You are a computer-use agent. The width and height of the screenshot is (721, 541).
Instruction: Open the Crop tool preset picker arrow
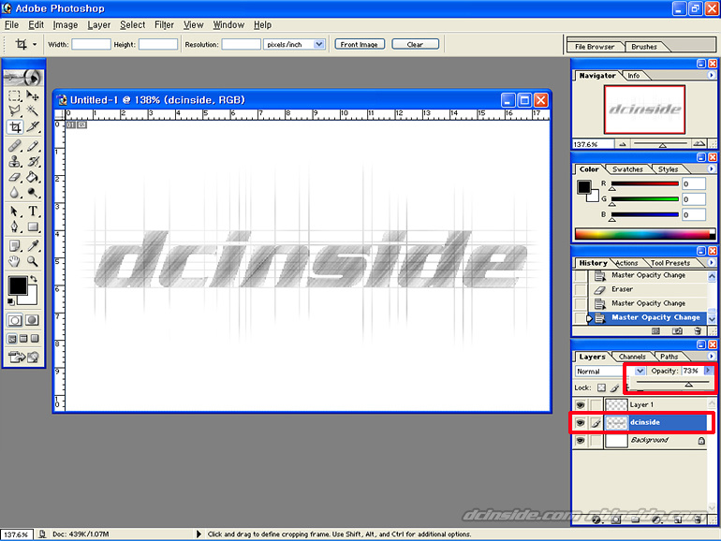pyautogui.click(x=35, y=45)
